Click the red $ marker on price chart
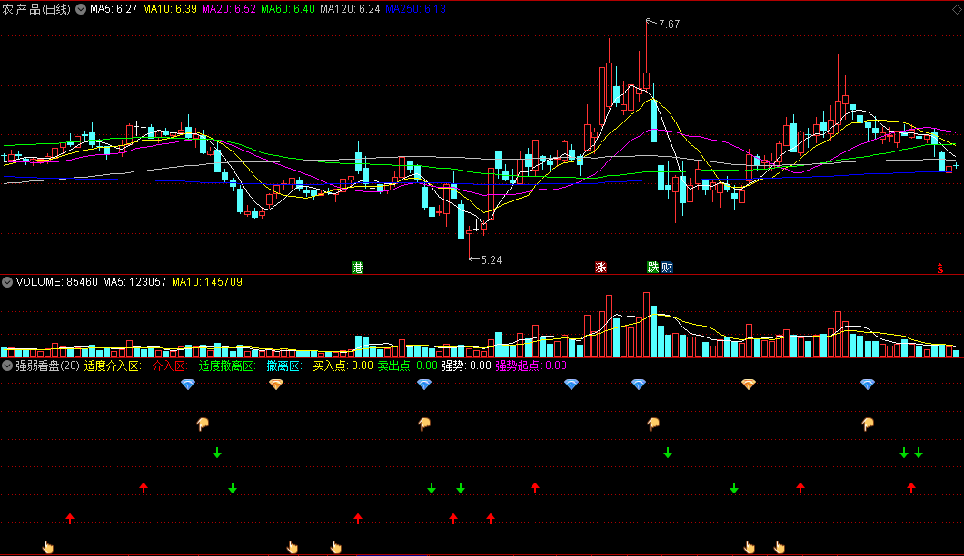Screen dimensions: 964x556 (940, 268)
